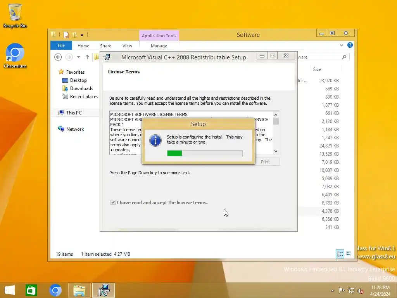The height and width of the screenshot is (298, 397).
Task: Click the Print button for license
Action: (265, 162)
